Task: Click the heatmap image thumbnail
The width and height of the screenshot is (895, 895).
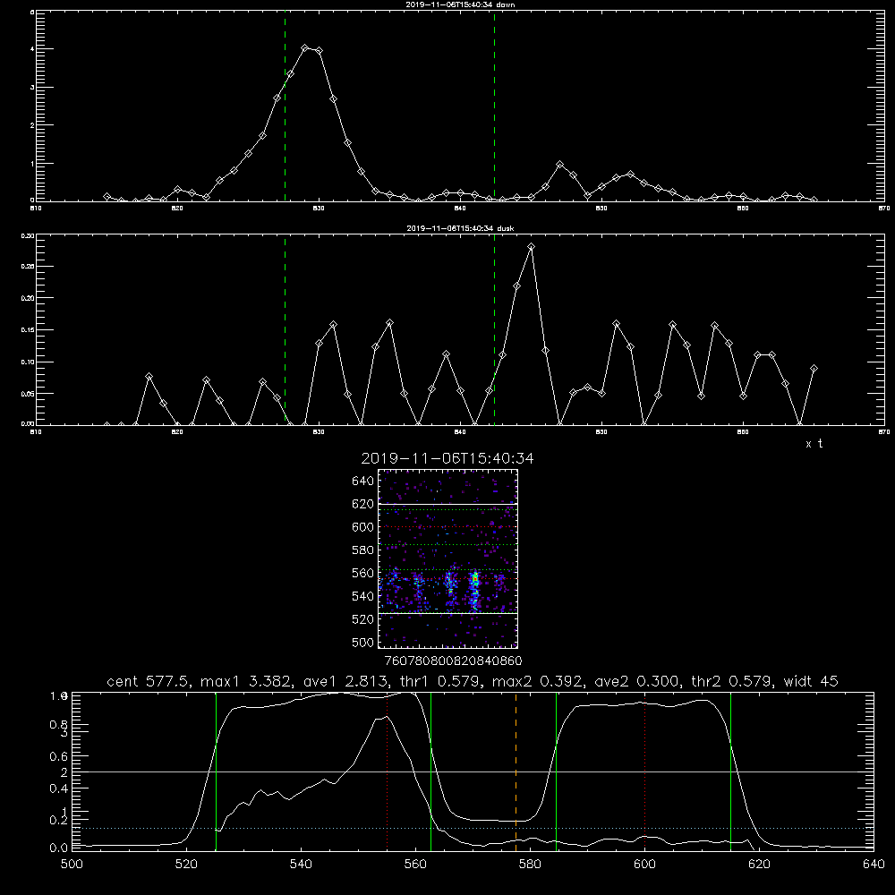Action: point(447,558)
